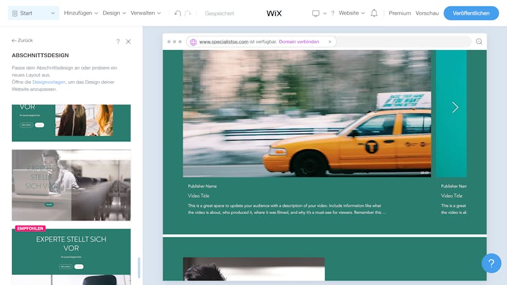Click the Publisher Name text under taxi video
This screenshot has height=285, width=507.
pos(202,186)
